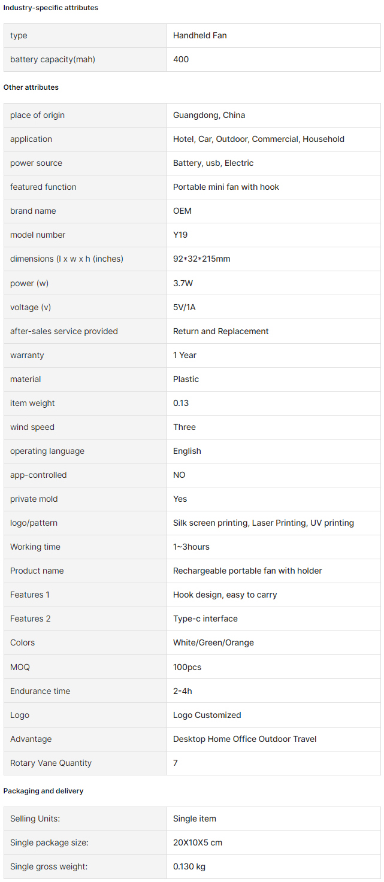Select the voltage value 5V/1A
The width and height of the screenshot is (384, 882).
(x=185, y=307)
